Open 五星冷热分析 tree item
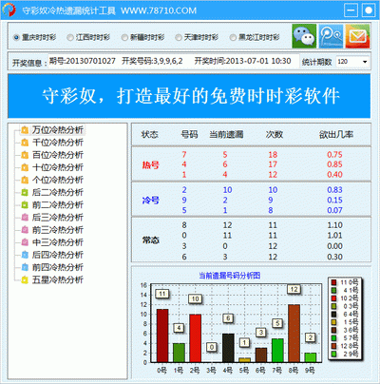380x384 pixels. tap(58, 279)
